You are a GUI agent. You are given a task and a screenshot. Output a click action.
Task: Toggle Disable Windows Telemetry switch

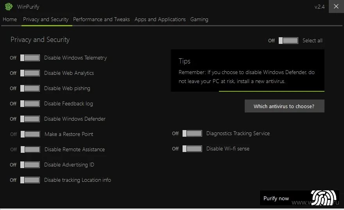tap(30, 58)
